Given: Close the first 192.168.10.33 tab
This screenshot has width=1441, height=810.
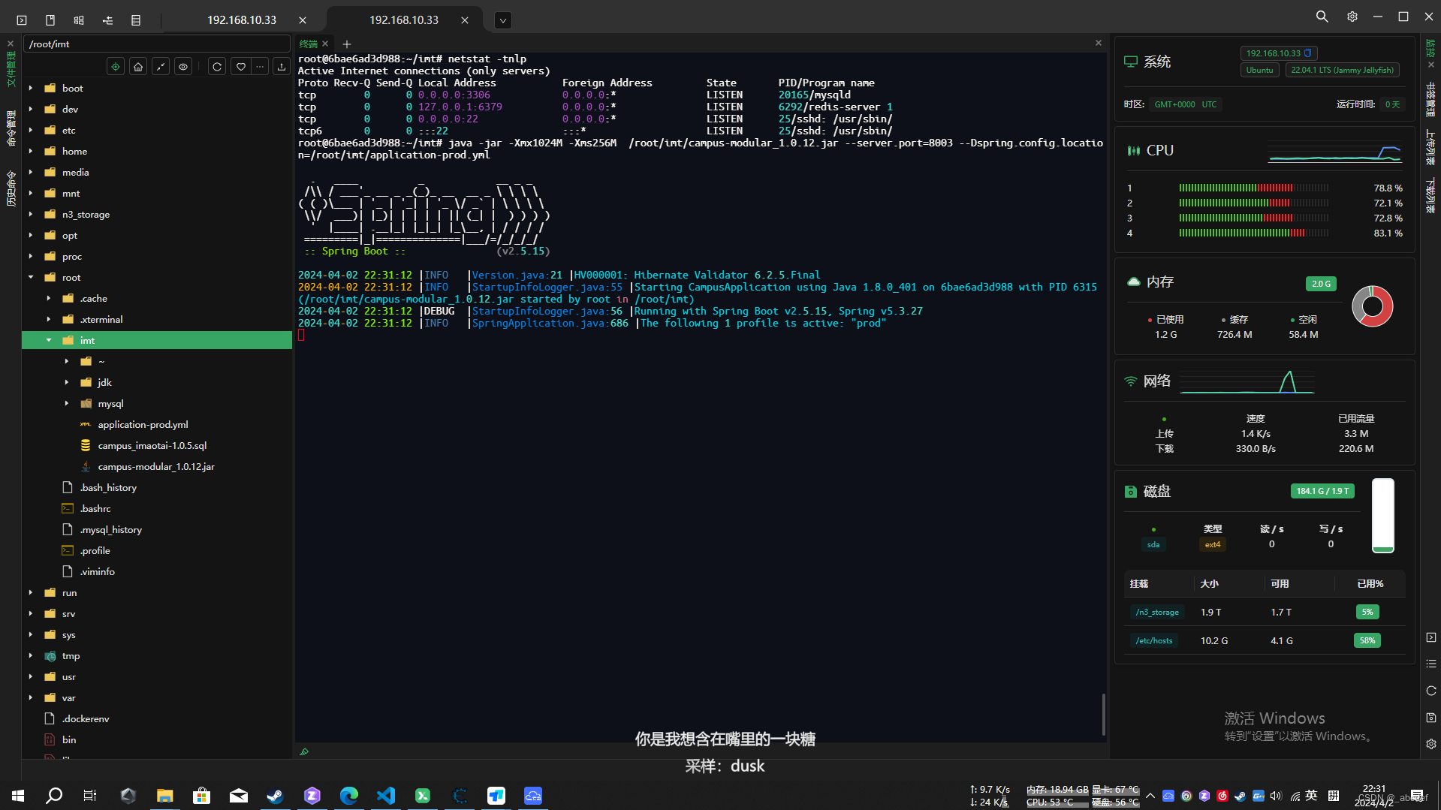Looking at the screenshot, I should 303,20.
